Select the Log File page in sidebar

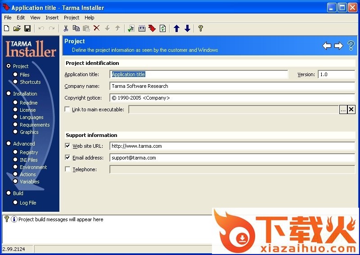[x=25, y=203]
